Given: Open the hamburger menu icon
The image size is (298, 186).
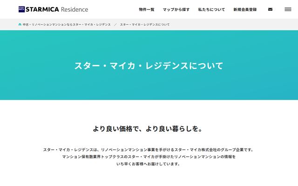Looking at the screenshot, I should (x=288, y=9).
